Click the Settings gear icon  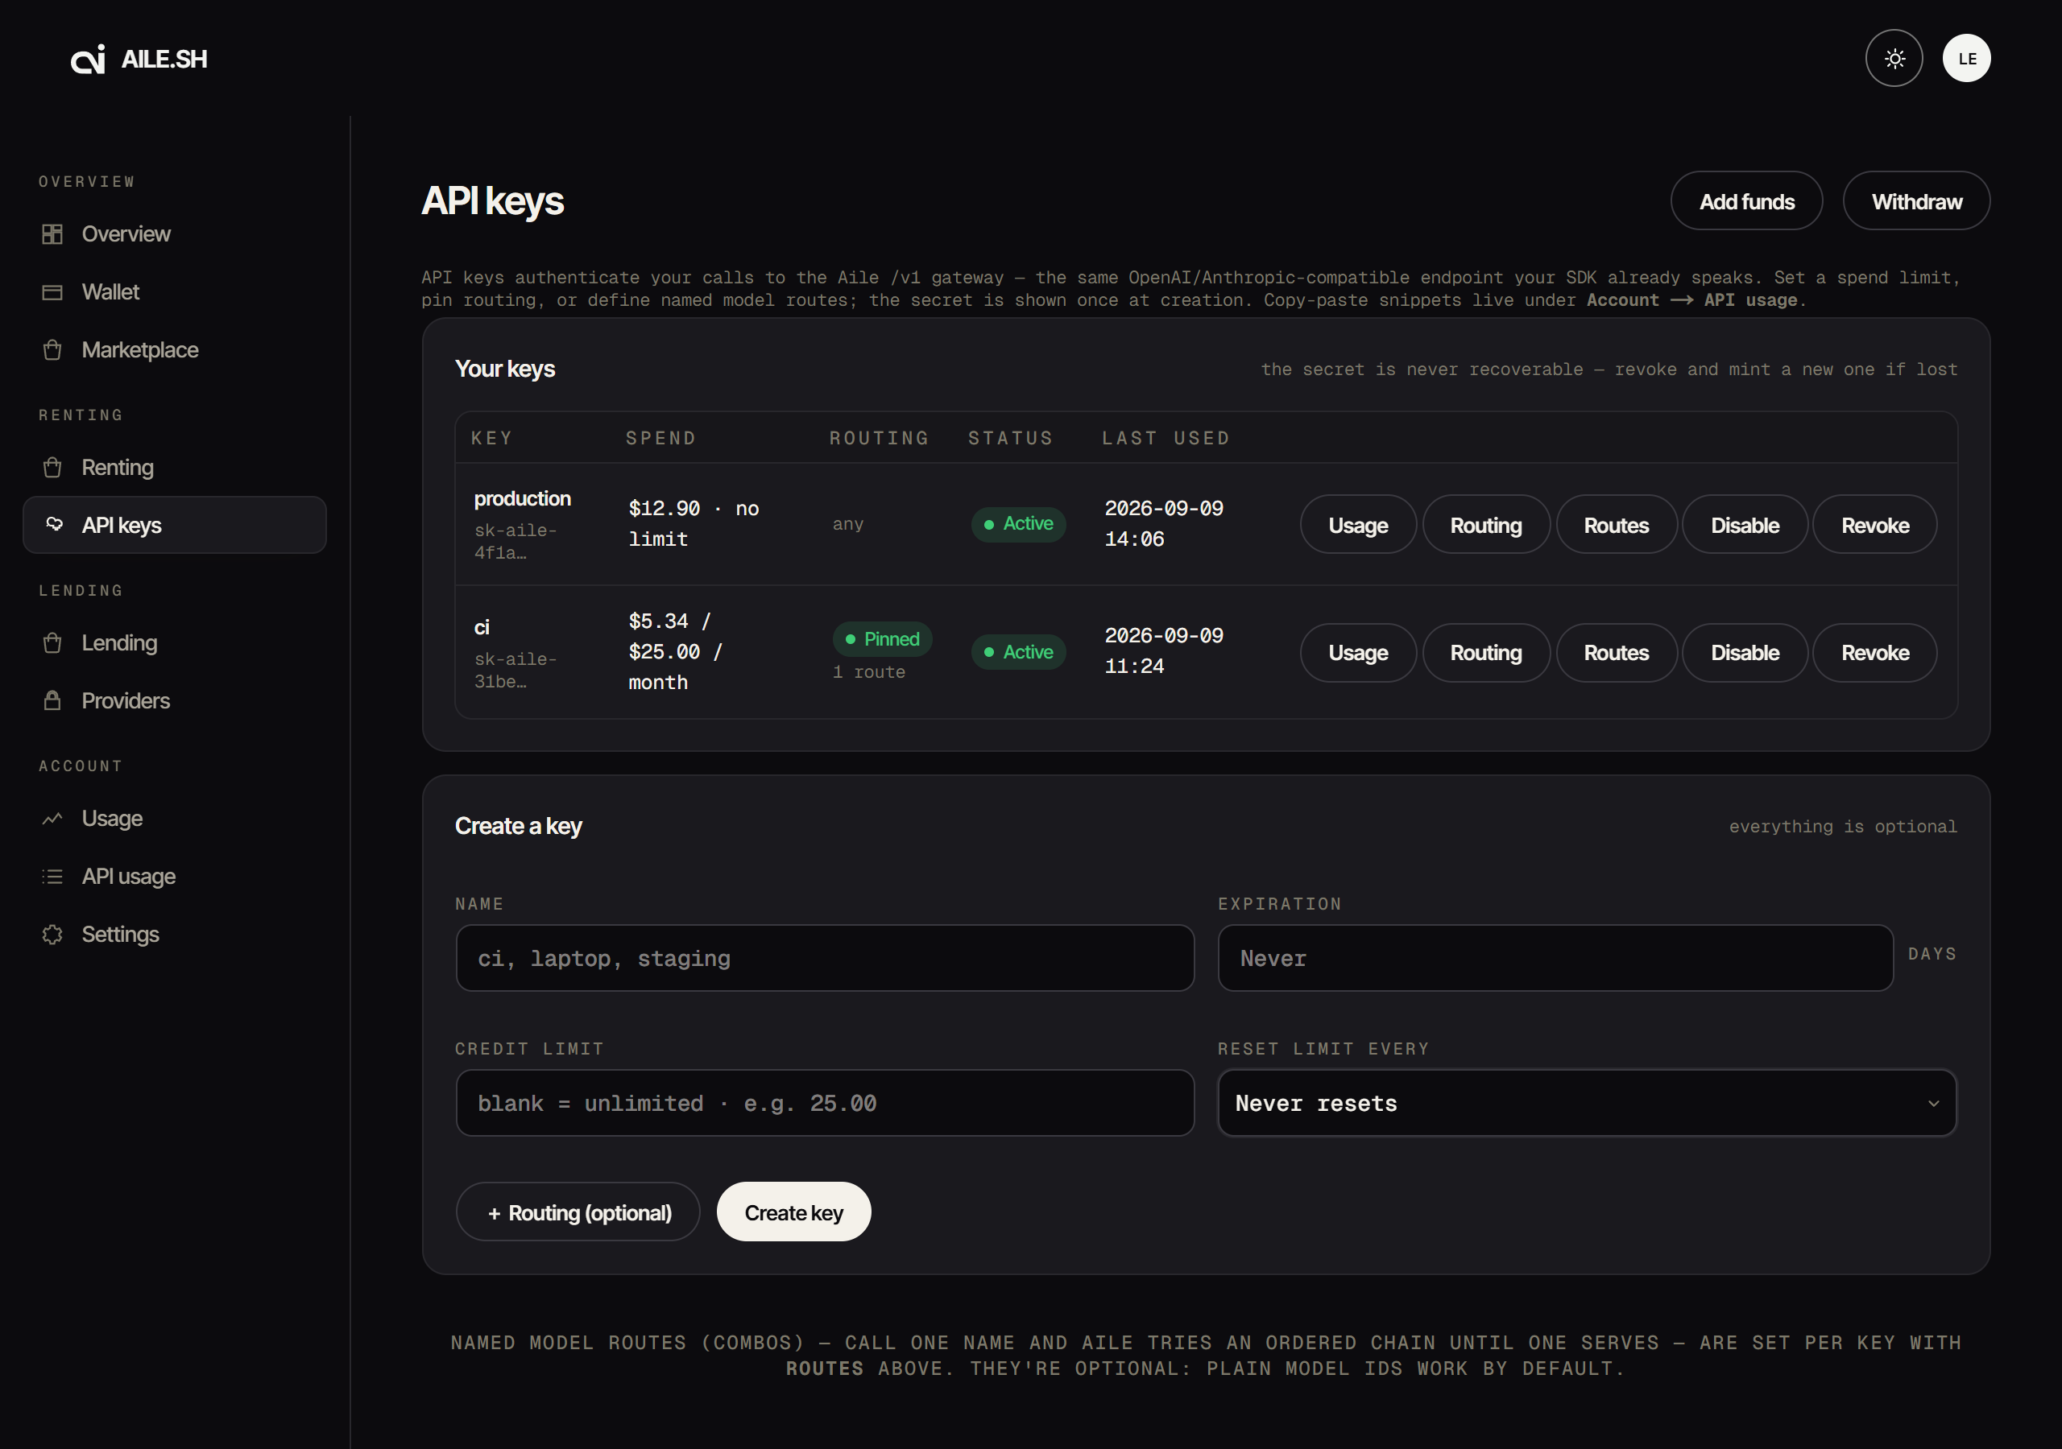[52, 935]
